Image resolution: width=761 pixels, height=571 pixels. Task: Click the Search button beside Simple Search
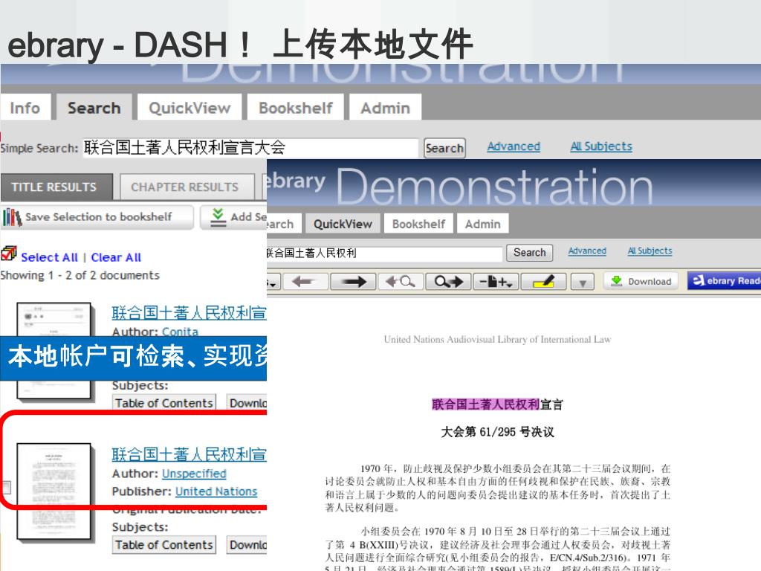(x=444, y=148)
